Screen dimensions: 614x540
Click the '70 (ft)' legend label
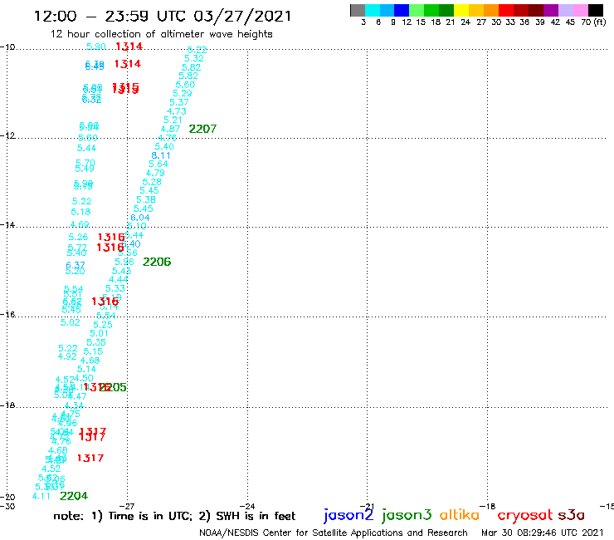[x=593, y=22]
